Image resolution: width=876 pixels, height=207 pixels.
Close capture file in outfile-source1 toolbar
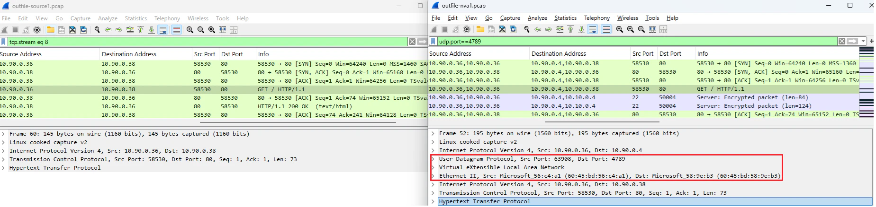(72, 30)
